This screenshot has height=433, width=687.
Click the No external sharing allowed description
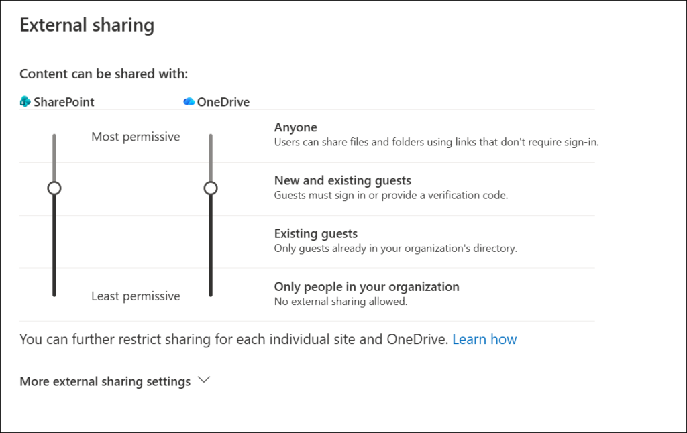pos(341,302)
